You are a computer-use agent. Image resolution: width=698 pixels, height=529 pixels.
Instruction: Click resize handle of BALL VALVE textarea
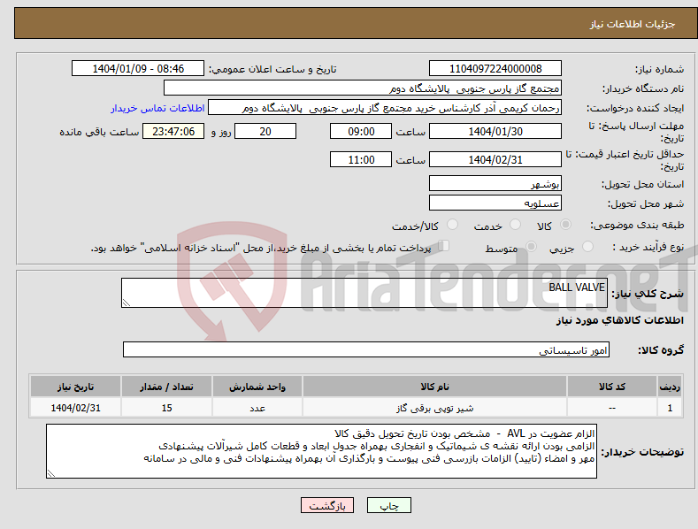click(126, 303)
